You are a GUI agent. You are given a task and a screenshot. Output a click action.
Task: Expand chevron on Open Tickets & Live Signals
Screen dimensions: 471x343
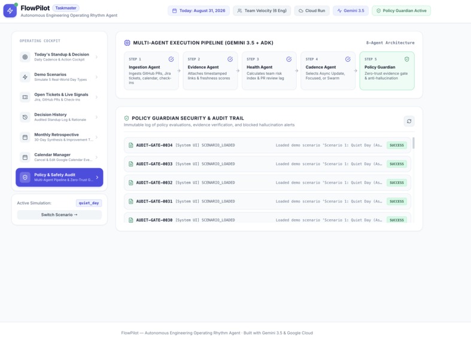pos(96,97)
